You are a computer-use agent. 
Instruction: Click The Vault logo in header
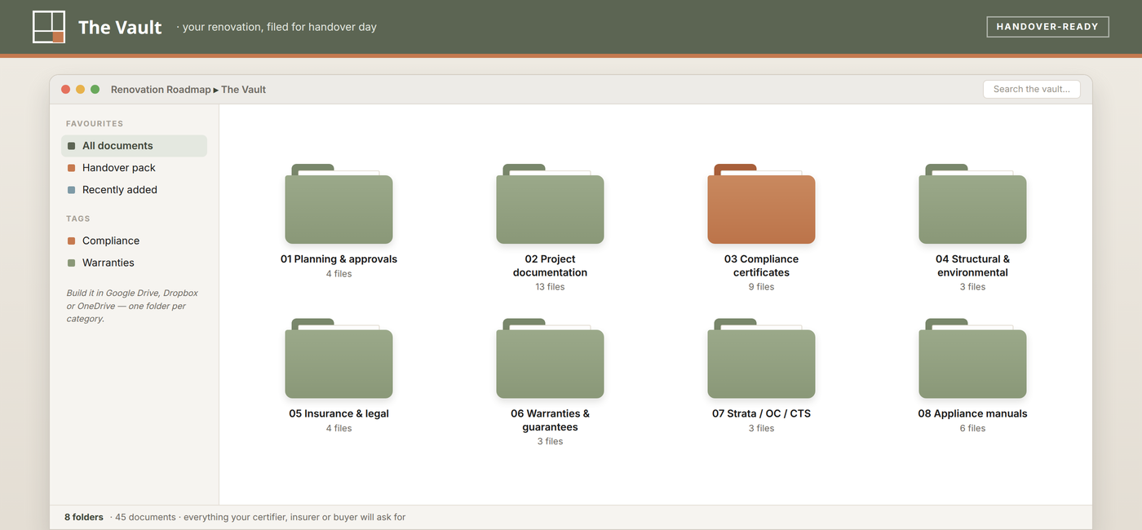[49, 27]
